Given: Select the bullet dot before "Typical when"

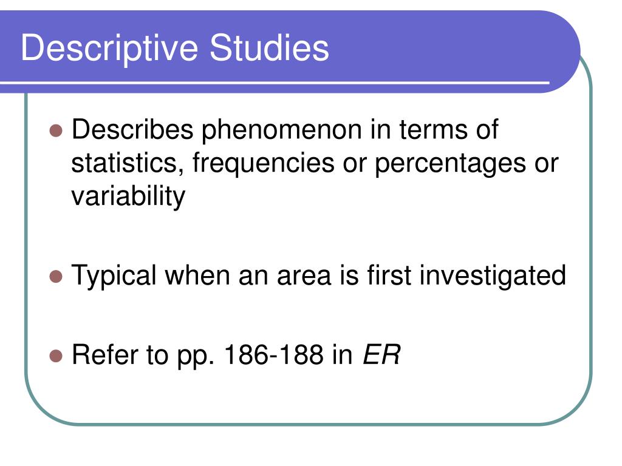Looking at the screenshot, I should pyautogui.click(x=56, y=277).
